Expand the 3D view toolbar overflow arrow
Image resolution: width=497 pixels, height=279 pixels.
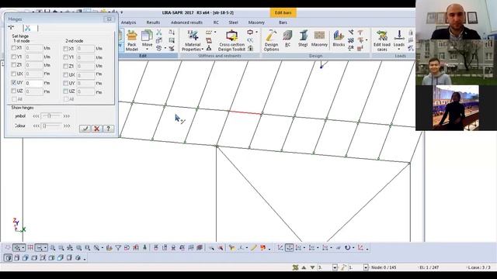(x=85, y=259)
